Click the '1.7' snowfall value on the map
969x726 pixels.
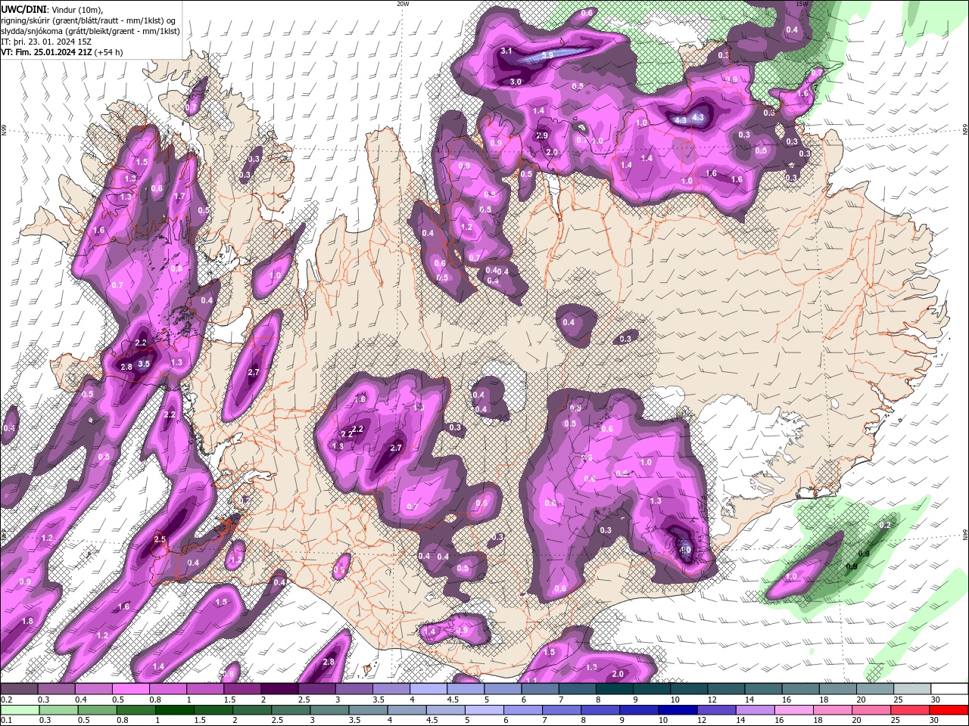(x=179, y=197)
